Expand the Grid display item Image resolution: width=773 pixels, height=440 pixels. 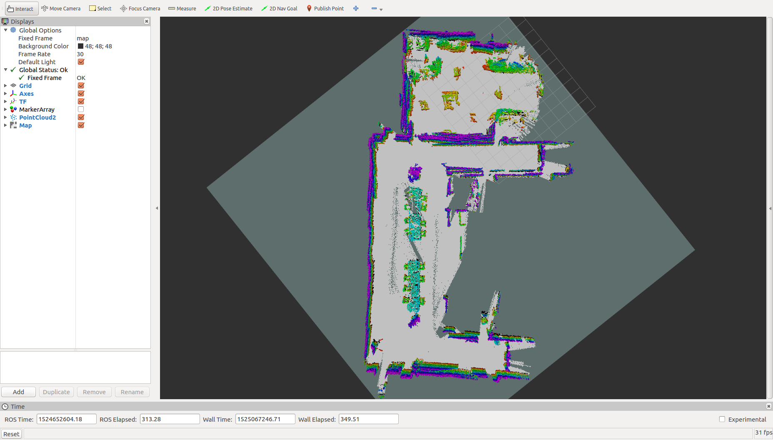coord(5,86)
